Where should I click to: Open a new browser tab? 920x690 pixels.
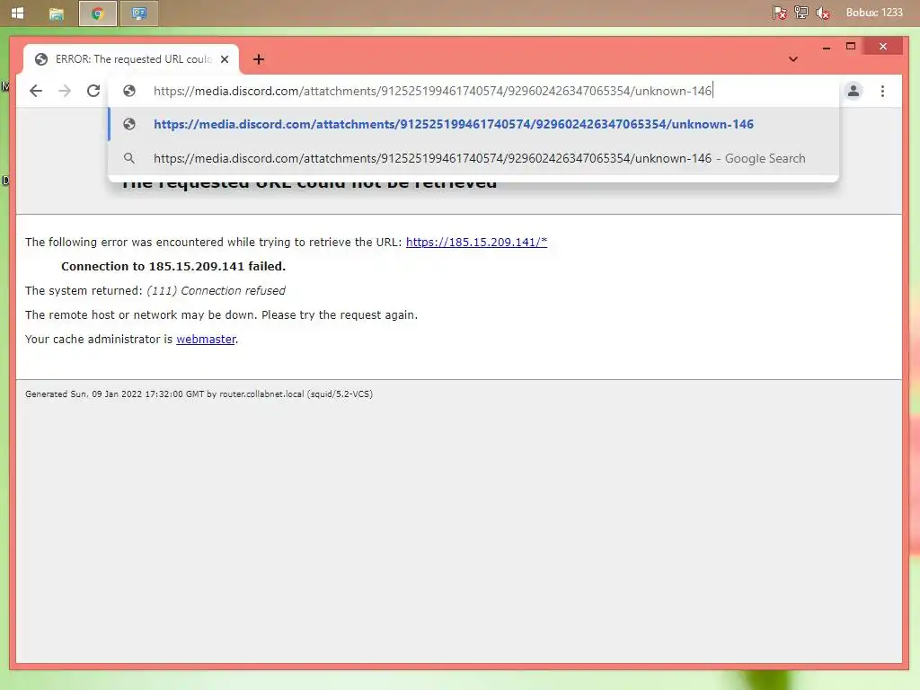(x=259, y=59)
